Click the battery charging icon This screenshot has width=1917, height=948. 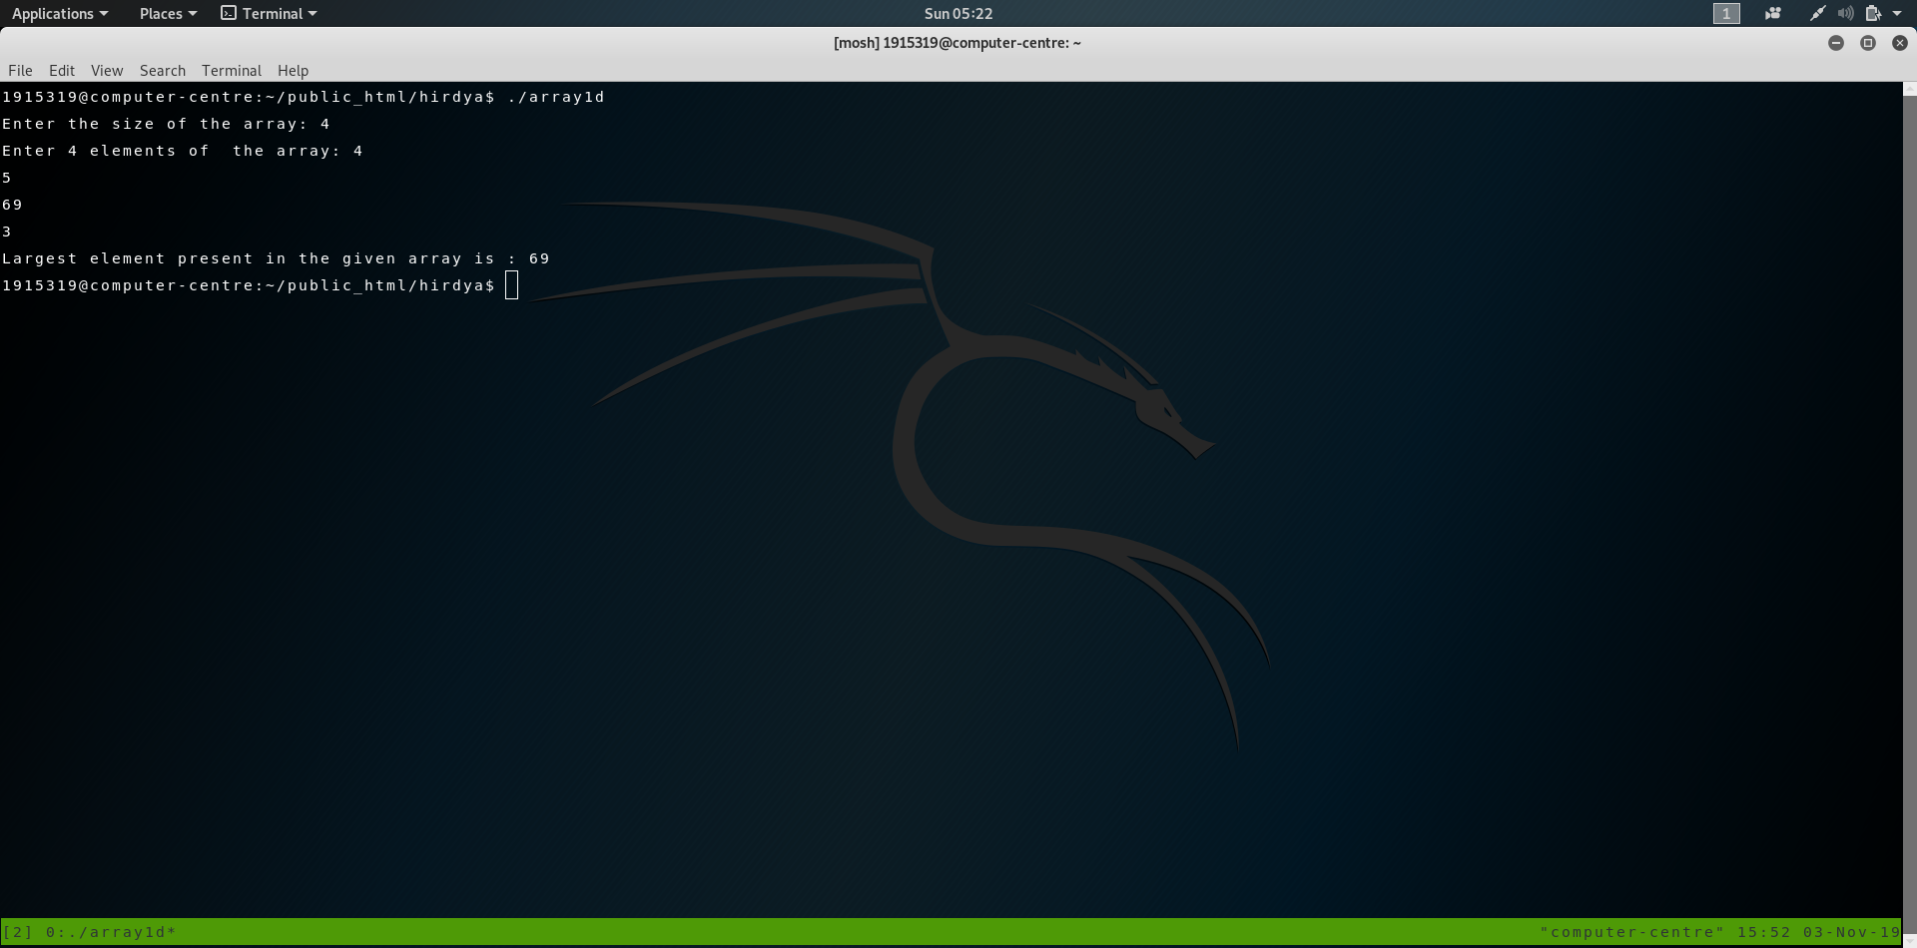[x=1873, y=14]
